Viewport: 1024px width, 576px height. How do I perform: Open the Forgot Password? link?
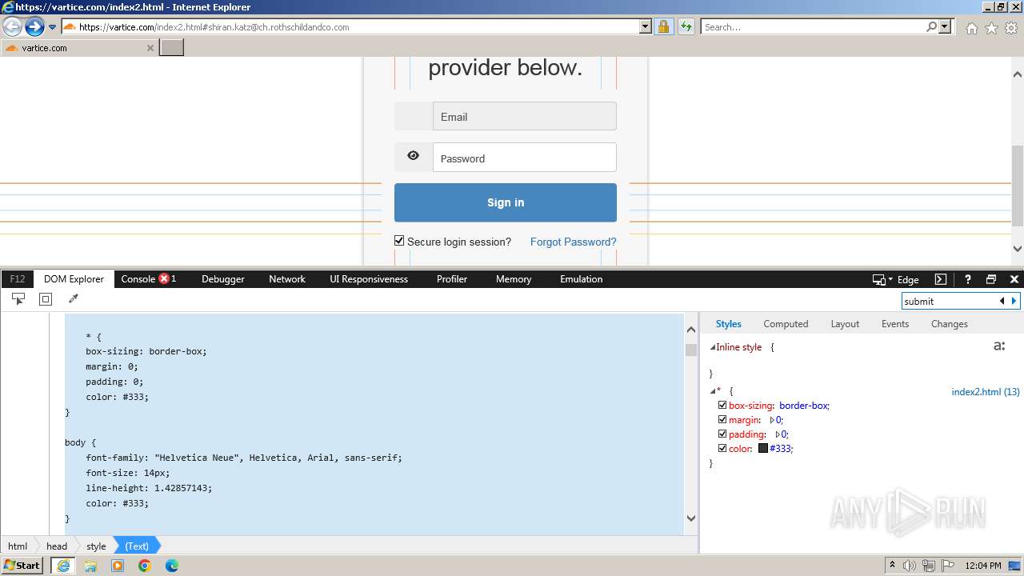pyautogui.click(x=573, y=242)
